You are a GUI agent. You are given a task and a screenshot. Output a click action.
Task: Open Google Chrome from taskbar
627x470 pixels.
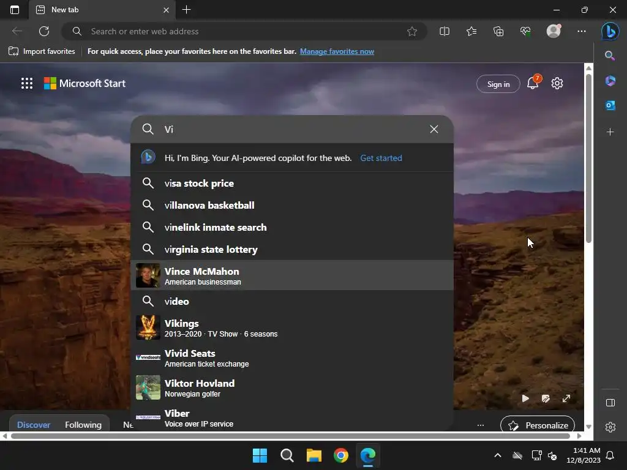point(341,455)
